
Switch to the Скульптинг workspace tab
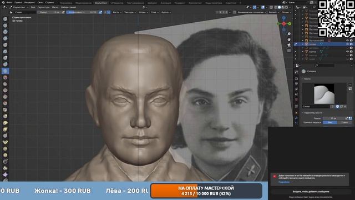pyautogui.click(x=101, y=3)
